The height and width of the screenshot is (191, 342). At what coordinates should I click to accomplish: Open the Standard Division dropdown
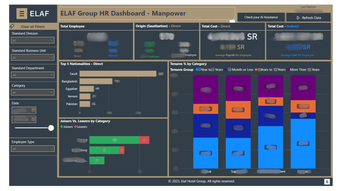click(33, 40)
